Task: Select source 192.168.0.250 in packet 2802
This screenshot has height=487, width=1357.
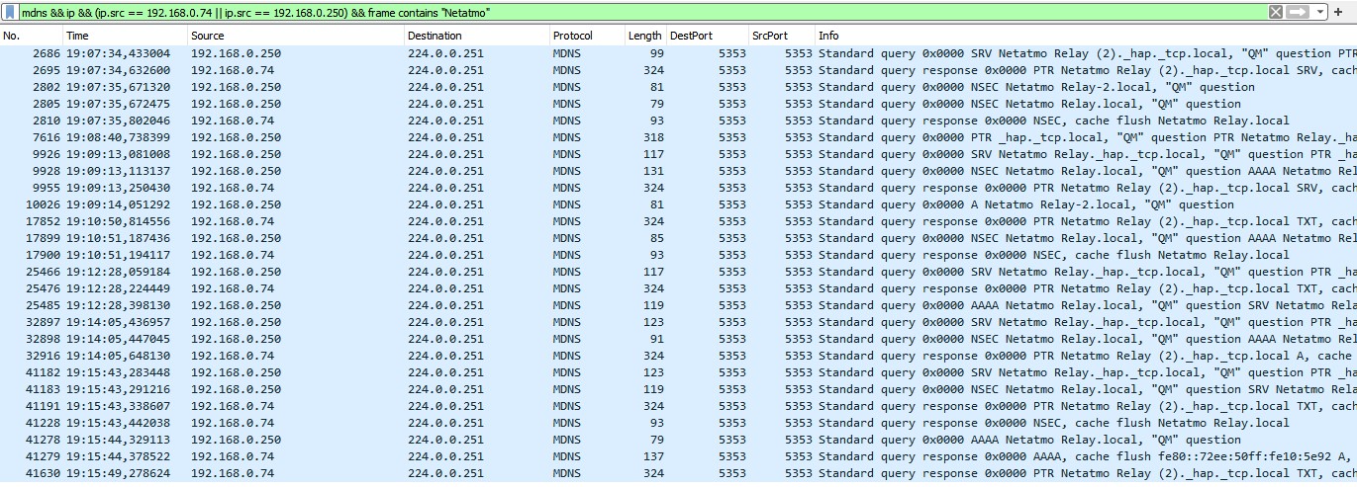Action: coord(236,87)
